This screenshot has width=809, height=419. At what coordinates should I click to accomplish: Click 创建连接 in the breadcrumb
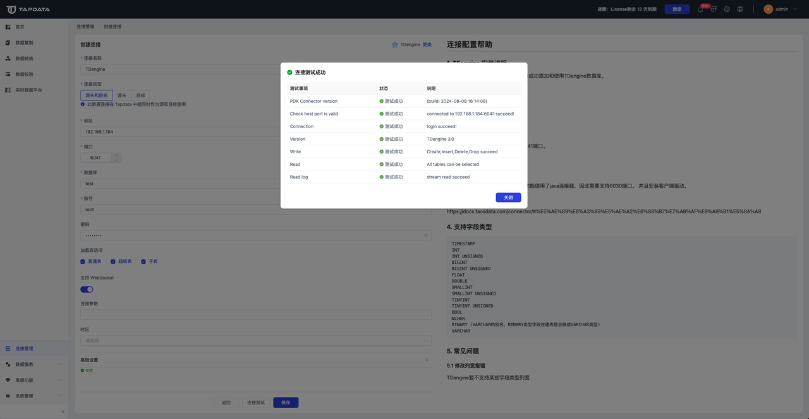(x=113, y=27)
